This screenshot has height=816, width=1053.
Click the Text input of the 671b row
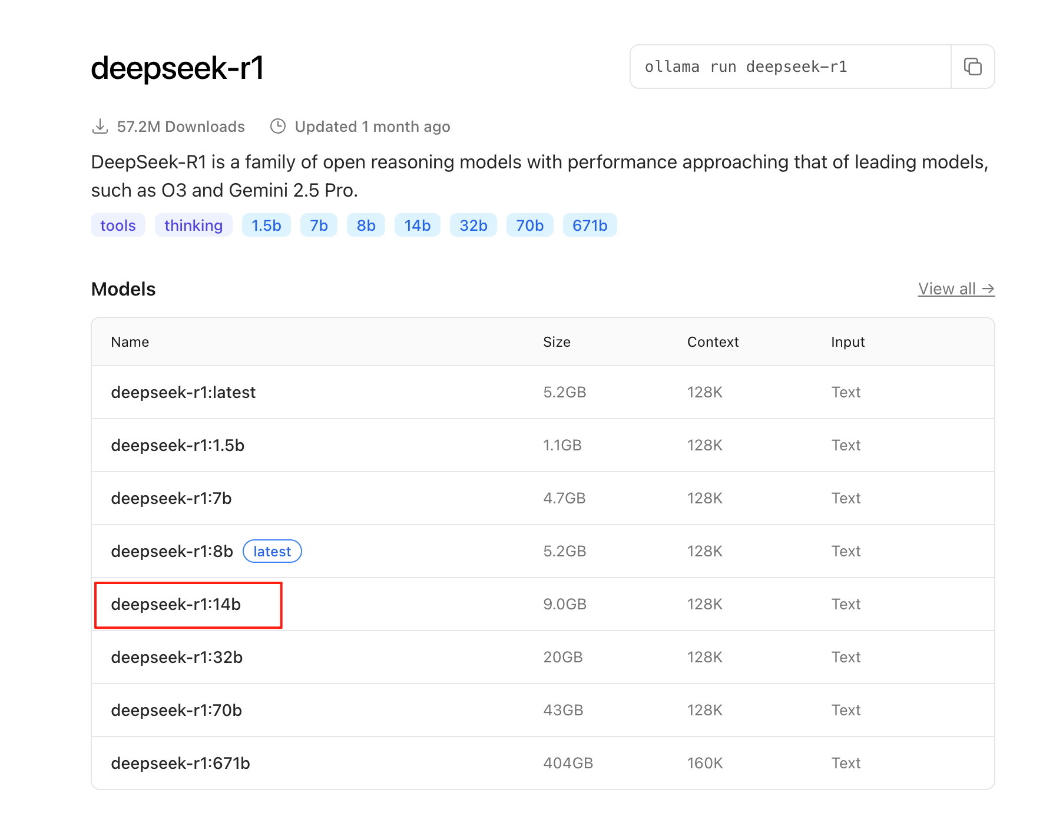(846, 763)
